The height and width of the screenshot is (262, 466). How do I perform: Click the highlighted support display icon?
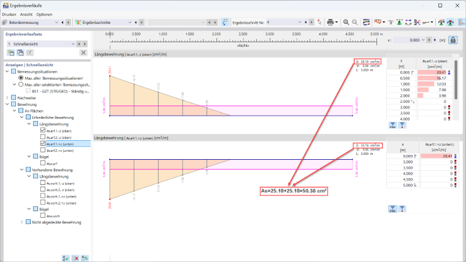point(450,22)
